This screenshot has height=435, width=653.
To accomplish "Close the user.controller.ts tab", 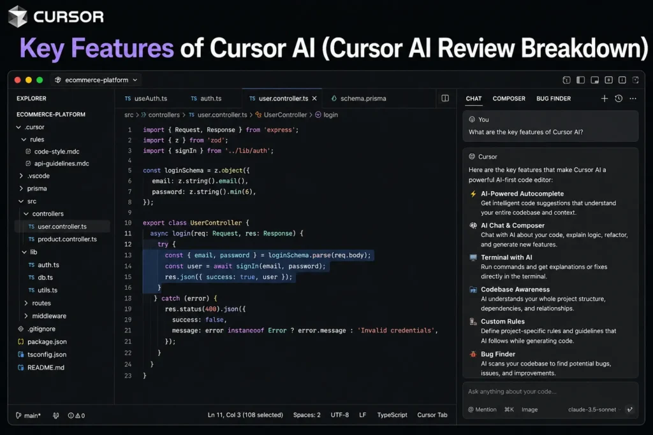I will [x=314, y=99].
